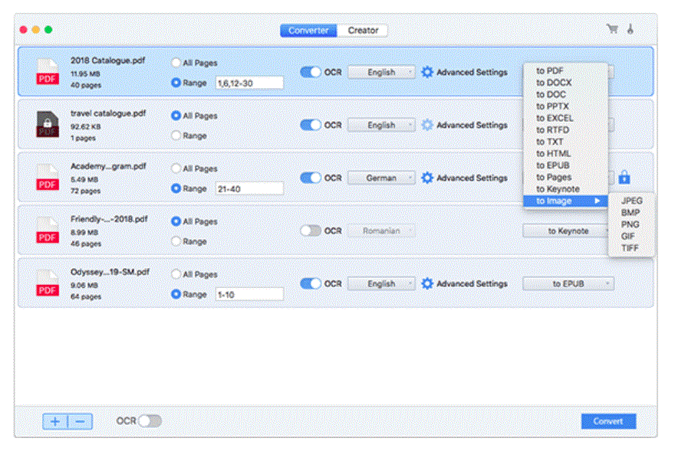Click range field containing 21-40
The image size is (675, 461).
click(250, 188)
